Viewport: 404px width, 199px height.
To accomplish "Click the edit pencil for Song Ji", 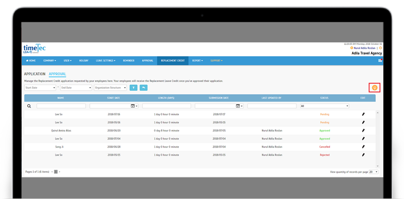I will (x=363, y=147).
